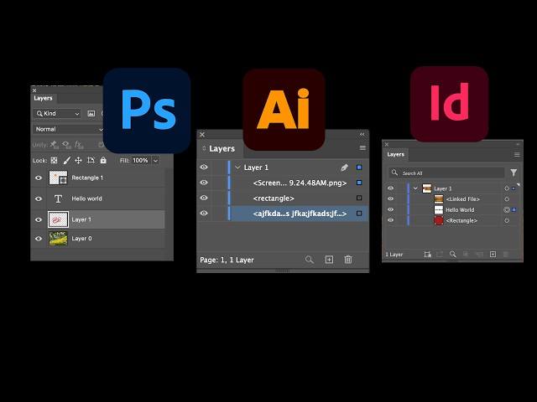Click the Locate Object magnifier in bottom bar

[453, 254]
